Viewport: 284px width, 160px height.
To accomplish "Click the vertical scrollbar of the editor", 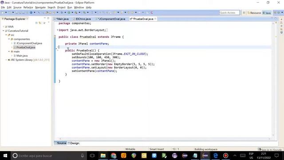I will coord(273,79).
